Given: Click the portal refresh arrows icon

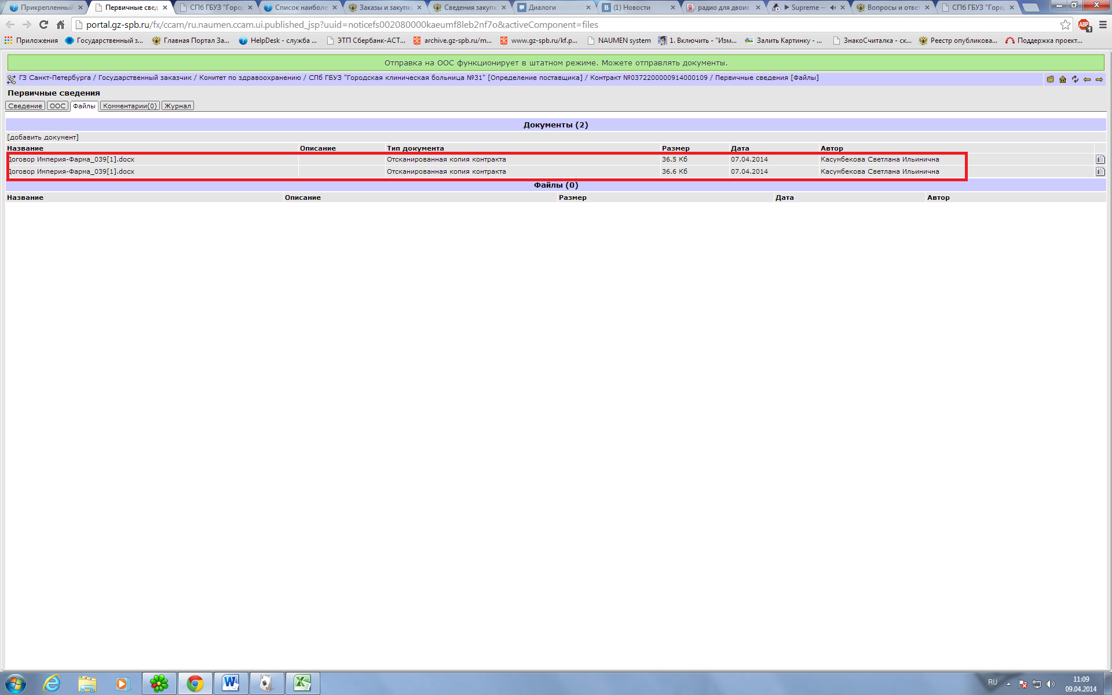Looking at the screenshot, I should [1075, 79].
